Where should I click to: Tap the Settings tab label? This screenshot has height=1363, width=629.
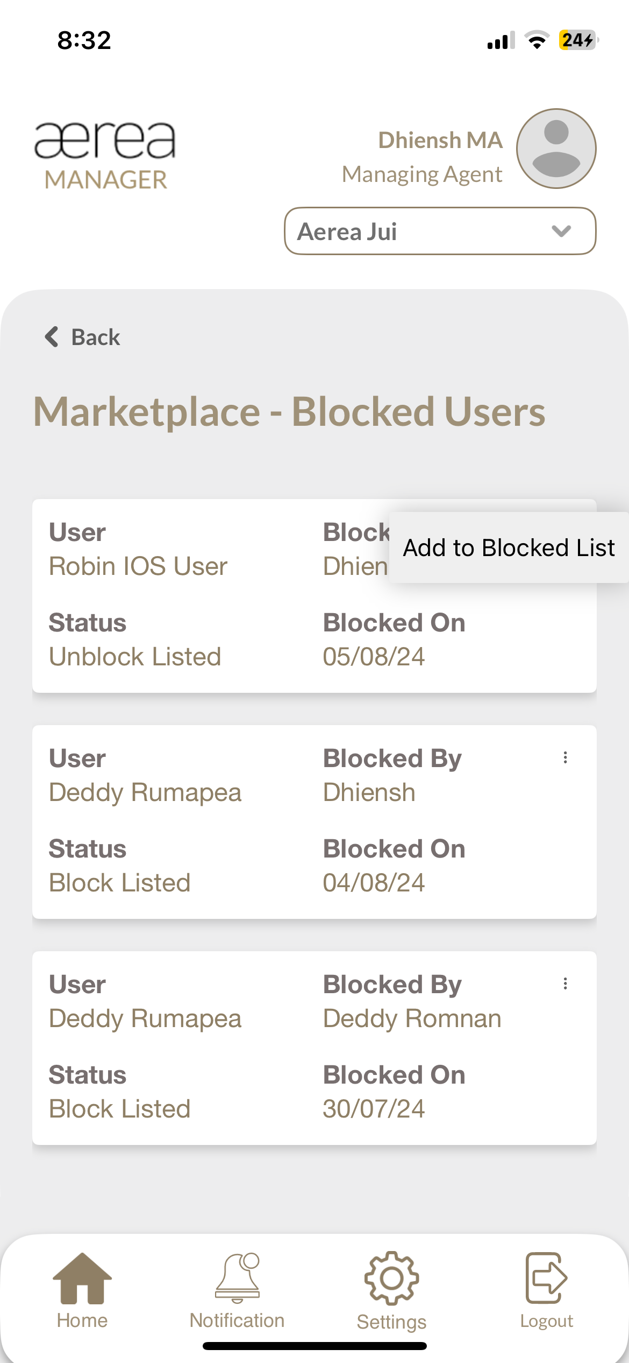[391, 1322]
